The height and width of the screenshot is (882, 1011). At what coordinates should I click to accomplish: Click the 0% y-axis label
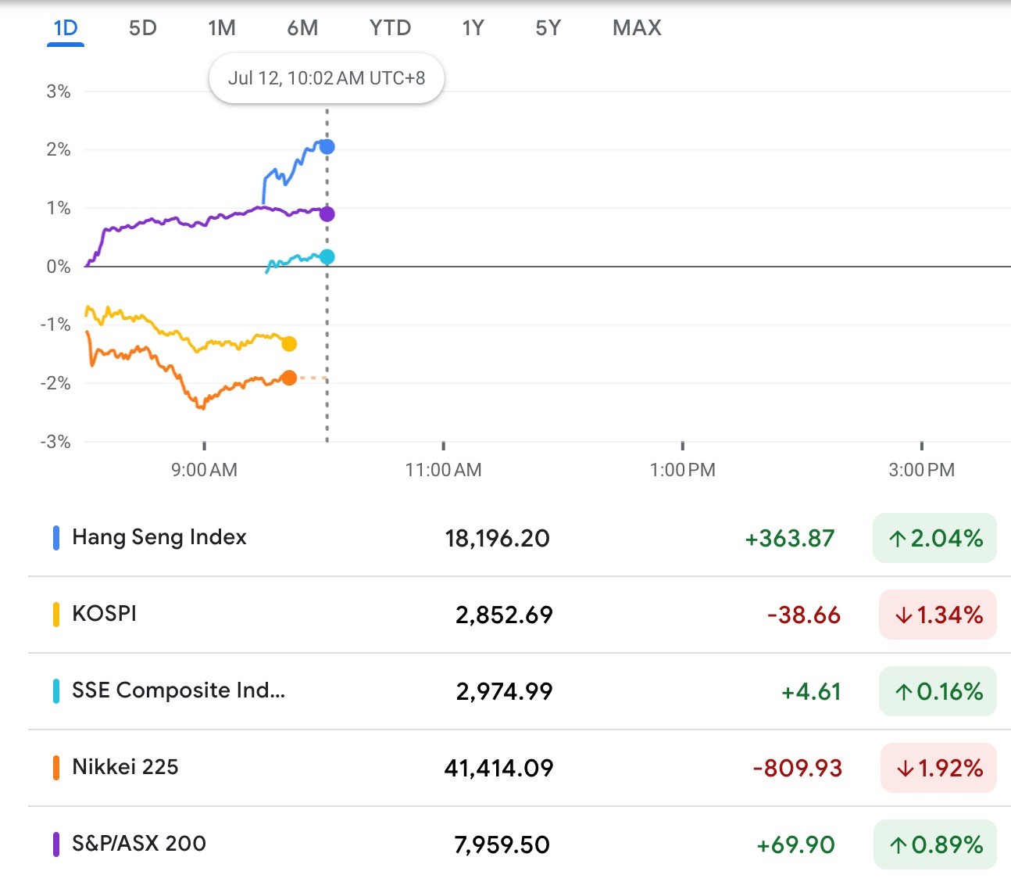59,267
